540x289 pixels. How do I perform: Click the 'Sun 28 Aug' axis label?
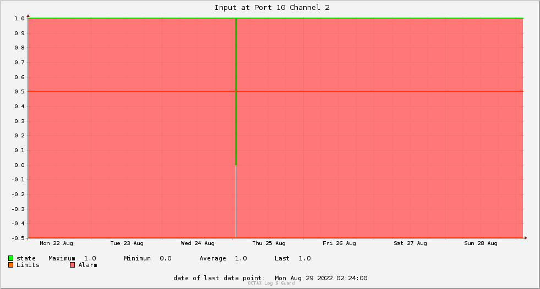(481, 243)
